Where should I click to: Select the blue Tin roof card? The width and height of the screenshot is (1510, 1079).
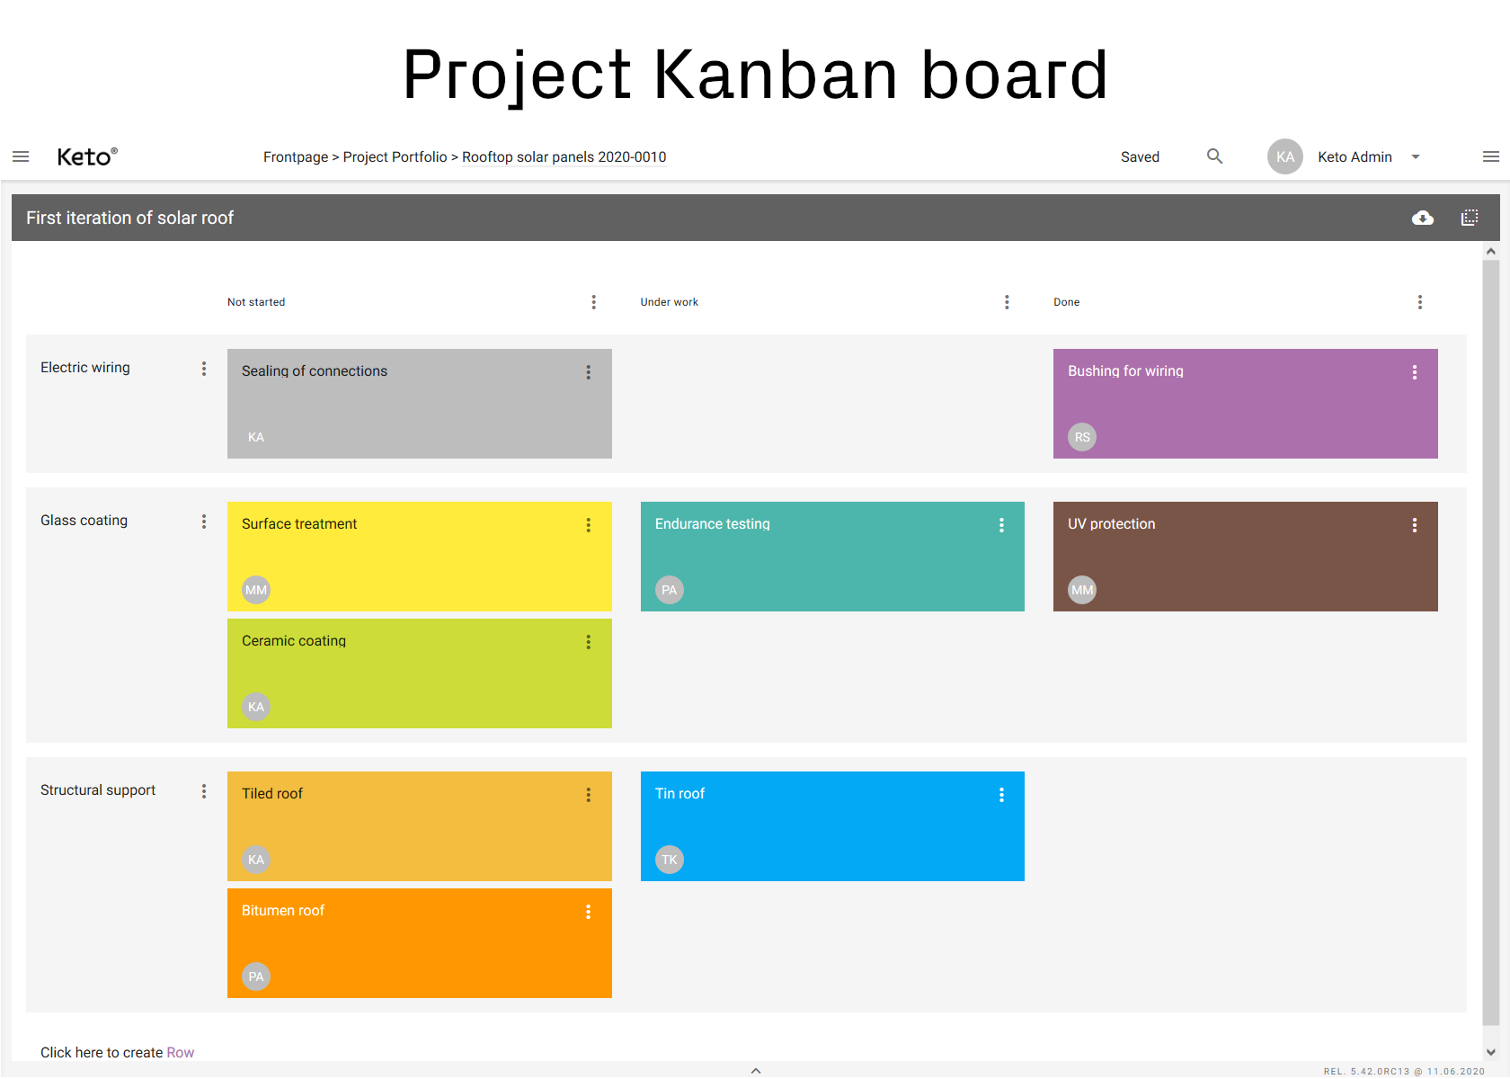832,826
